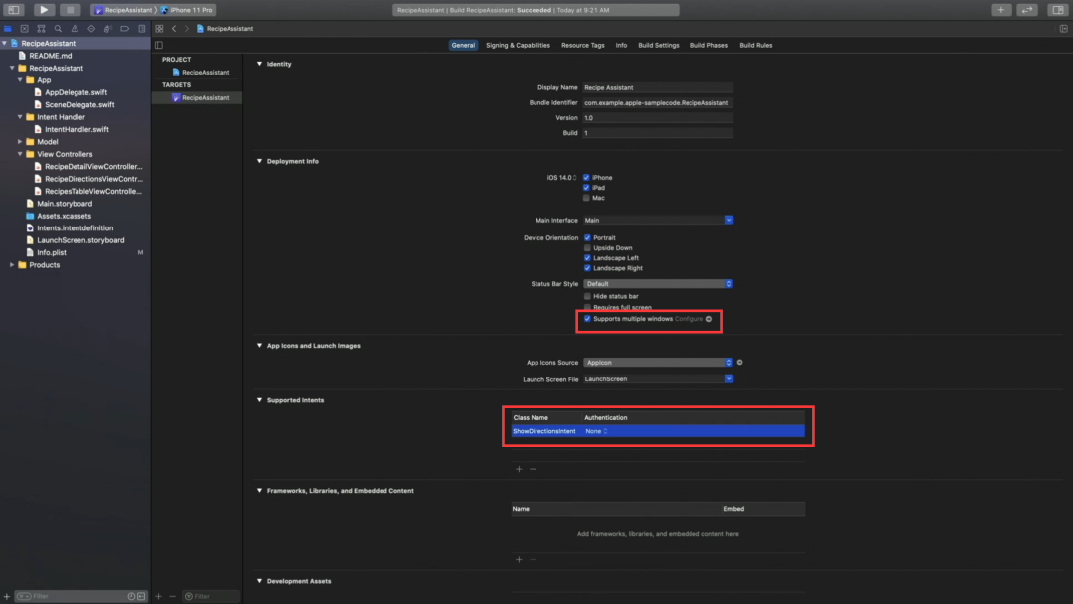Enable Hide status bar checkbox
The image size is (1073, 604).
[x=587, y=296]
